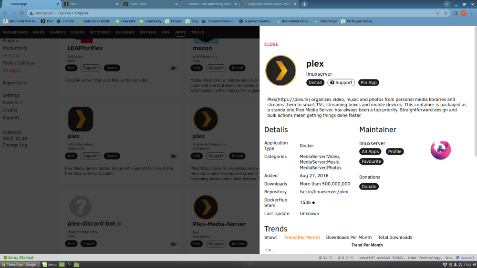
Task: Open the MAIN menu tab
Action: [x=39, y=32]
